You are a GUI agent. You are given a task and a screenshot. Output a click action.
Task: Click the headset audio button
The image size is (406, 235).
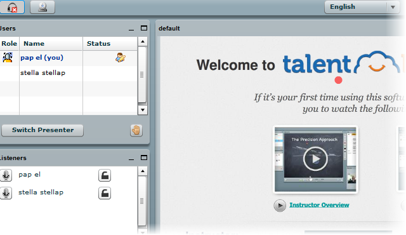click(12, 7)
